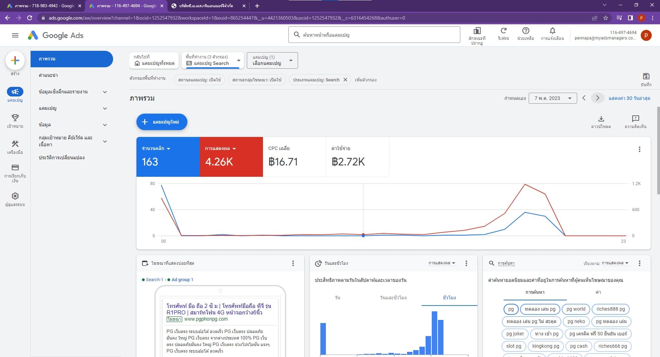Open the select campaign dropdown
The width and height of the screenshot is (660, 357).
coord(272,60)
